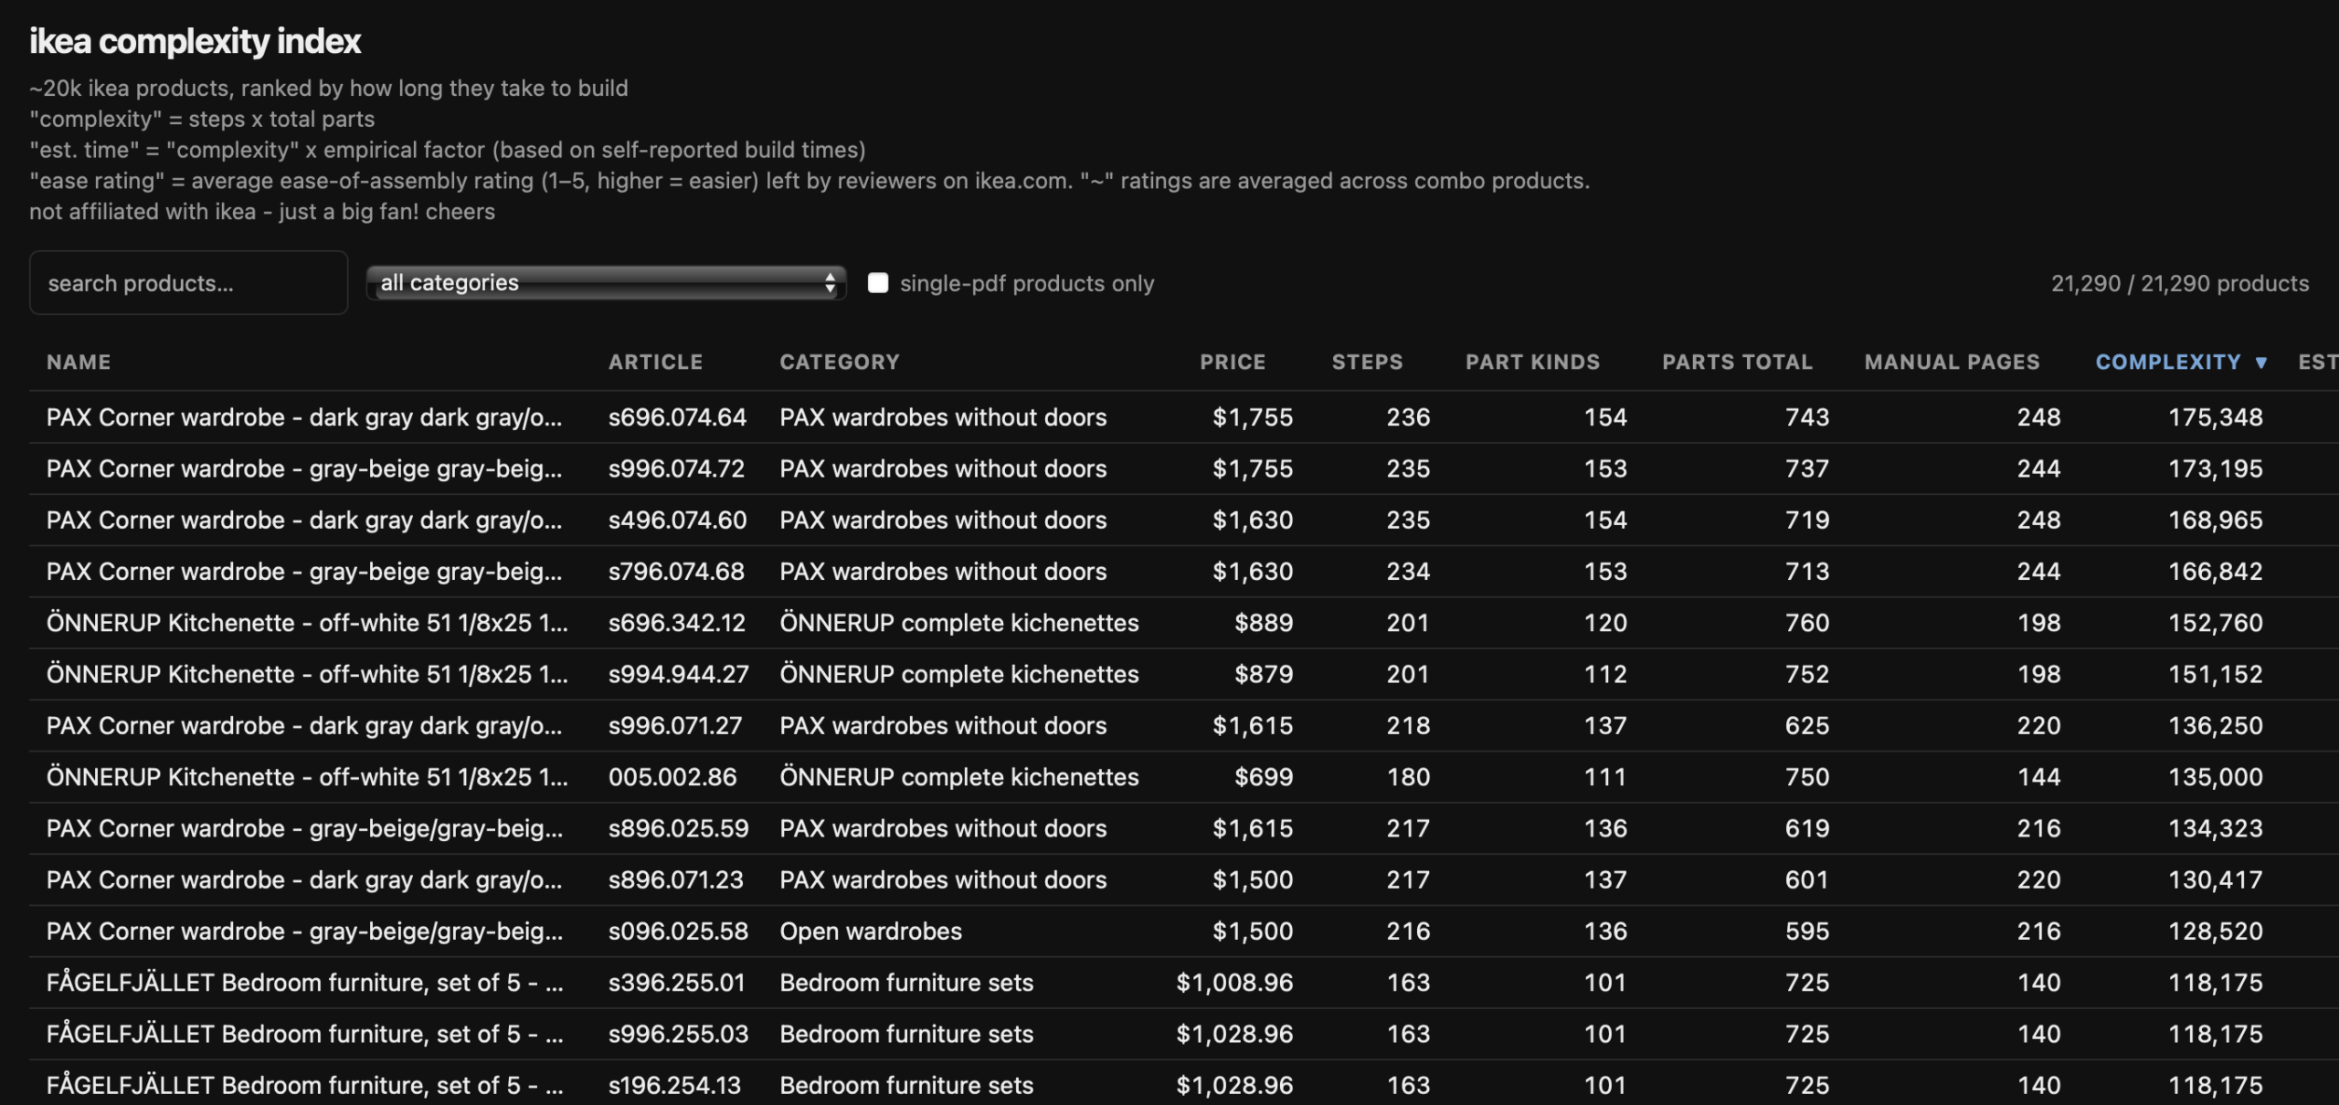Click the $699 price cell

1264,777
